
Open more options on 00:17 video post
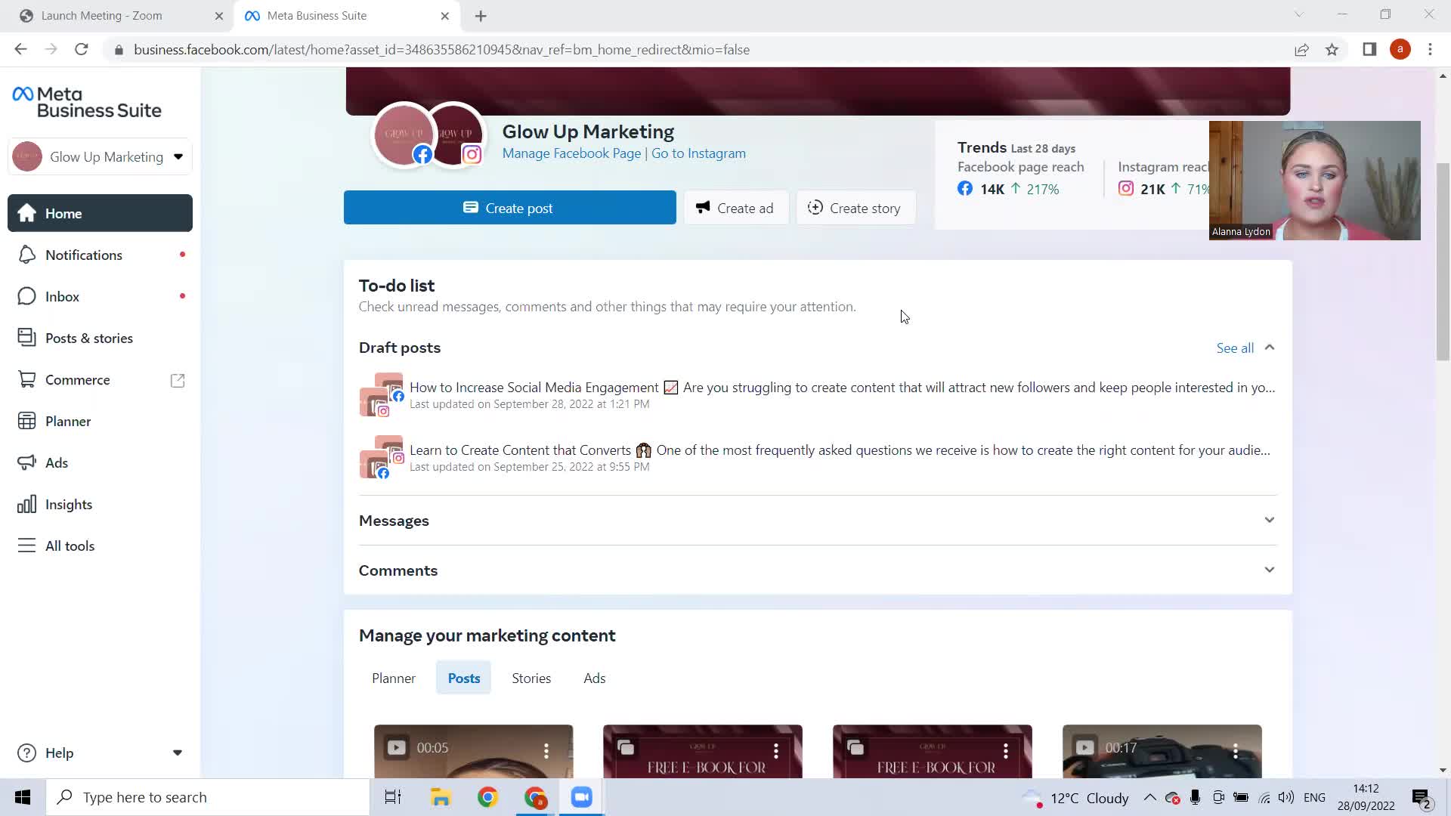coord(1236,750)
